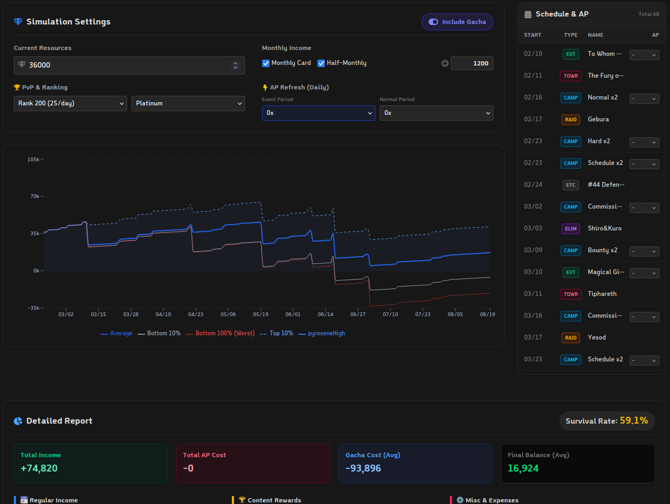Image resolution: width=670 pixels, height=504 pixels.
Task: Click the Final Balance (Avg) card showing 16,924
Action: coord(578,464)
